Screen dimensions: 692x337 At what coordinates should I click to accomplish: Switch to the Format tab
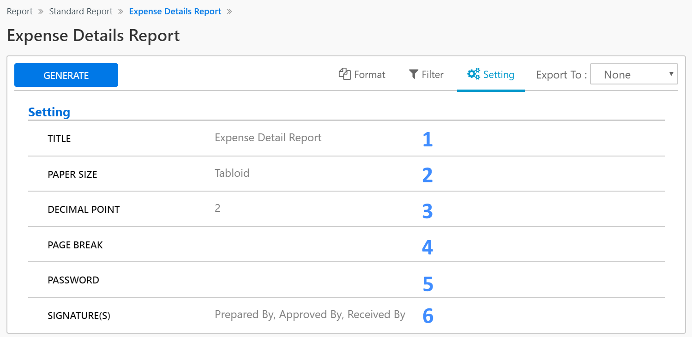click(x=369, y=75)
